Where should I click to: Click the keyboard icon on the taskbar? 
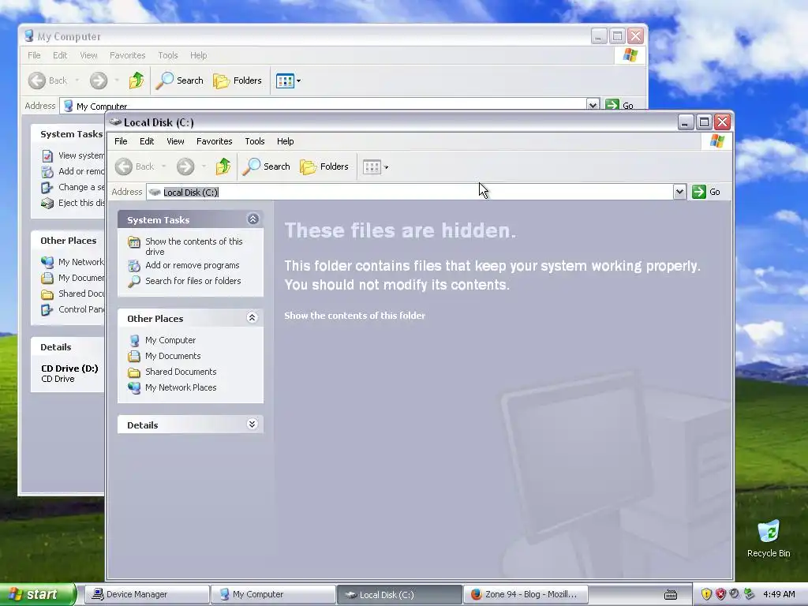pos(671,595)
